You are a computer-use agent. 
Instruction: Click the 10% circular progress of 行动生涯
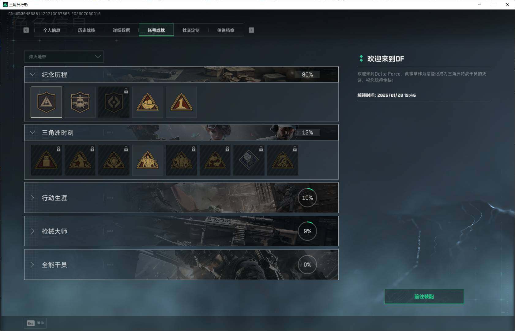[307, 198]
